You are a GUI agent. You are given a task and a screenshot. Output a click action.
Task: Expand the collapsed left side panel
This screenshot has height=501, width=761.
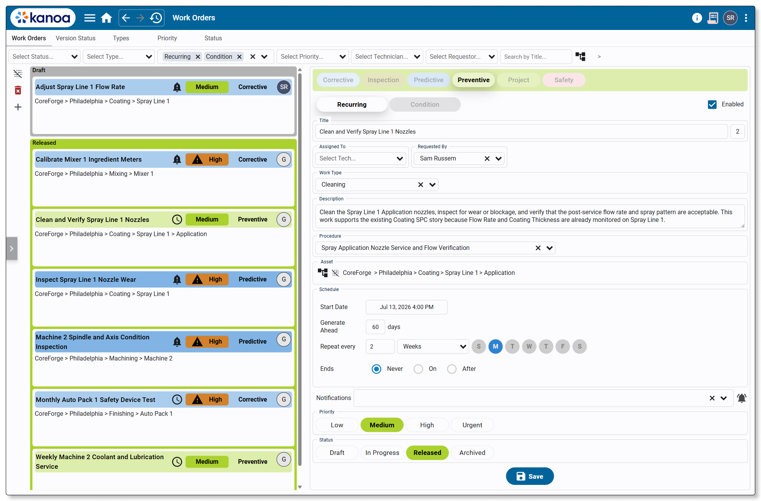tap(12, 249)
